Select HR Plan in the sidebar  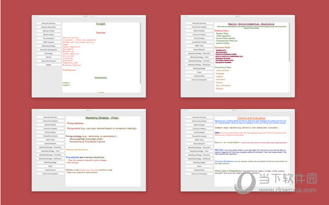(49, 58)
